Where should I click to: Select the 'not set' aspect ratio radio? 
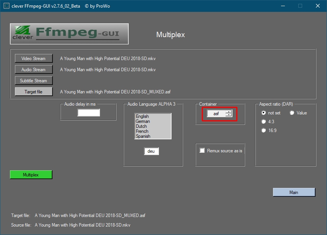coord(263,113)
